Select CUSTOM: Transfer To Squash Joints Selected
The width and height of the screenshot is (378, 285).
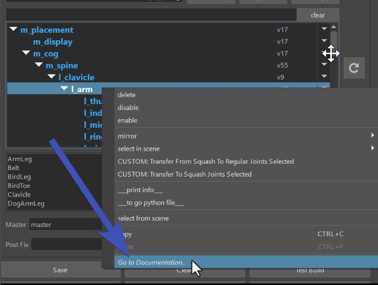coord(184,174)
